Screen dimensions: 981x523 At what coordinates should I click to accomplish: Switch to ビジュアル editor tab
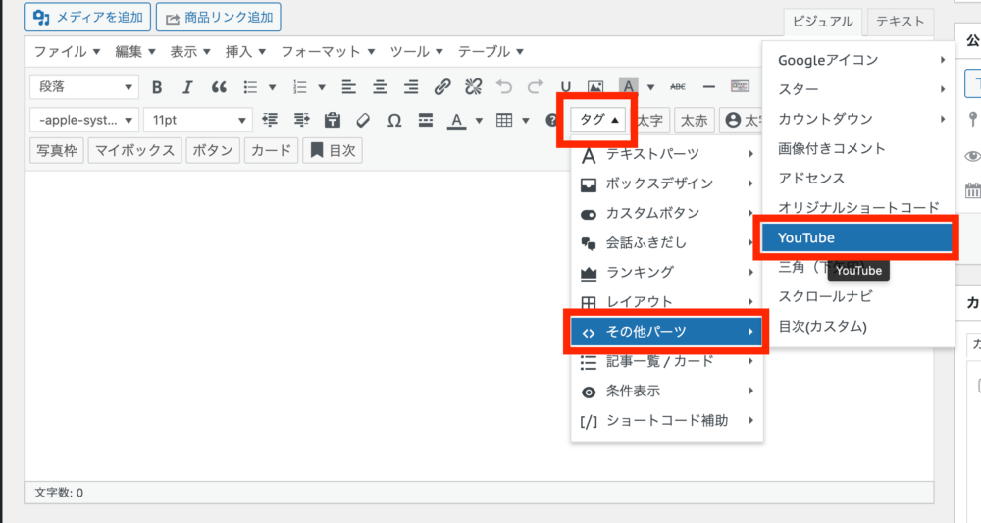(x=823, y=22)
